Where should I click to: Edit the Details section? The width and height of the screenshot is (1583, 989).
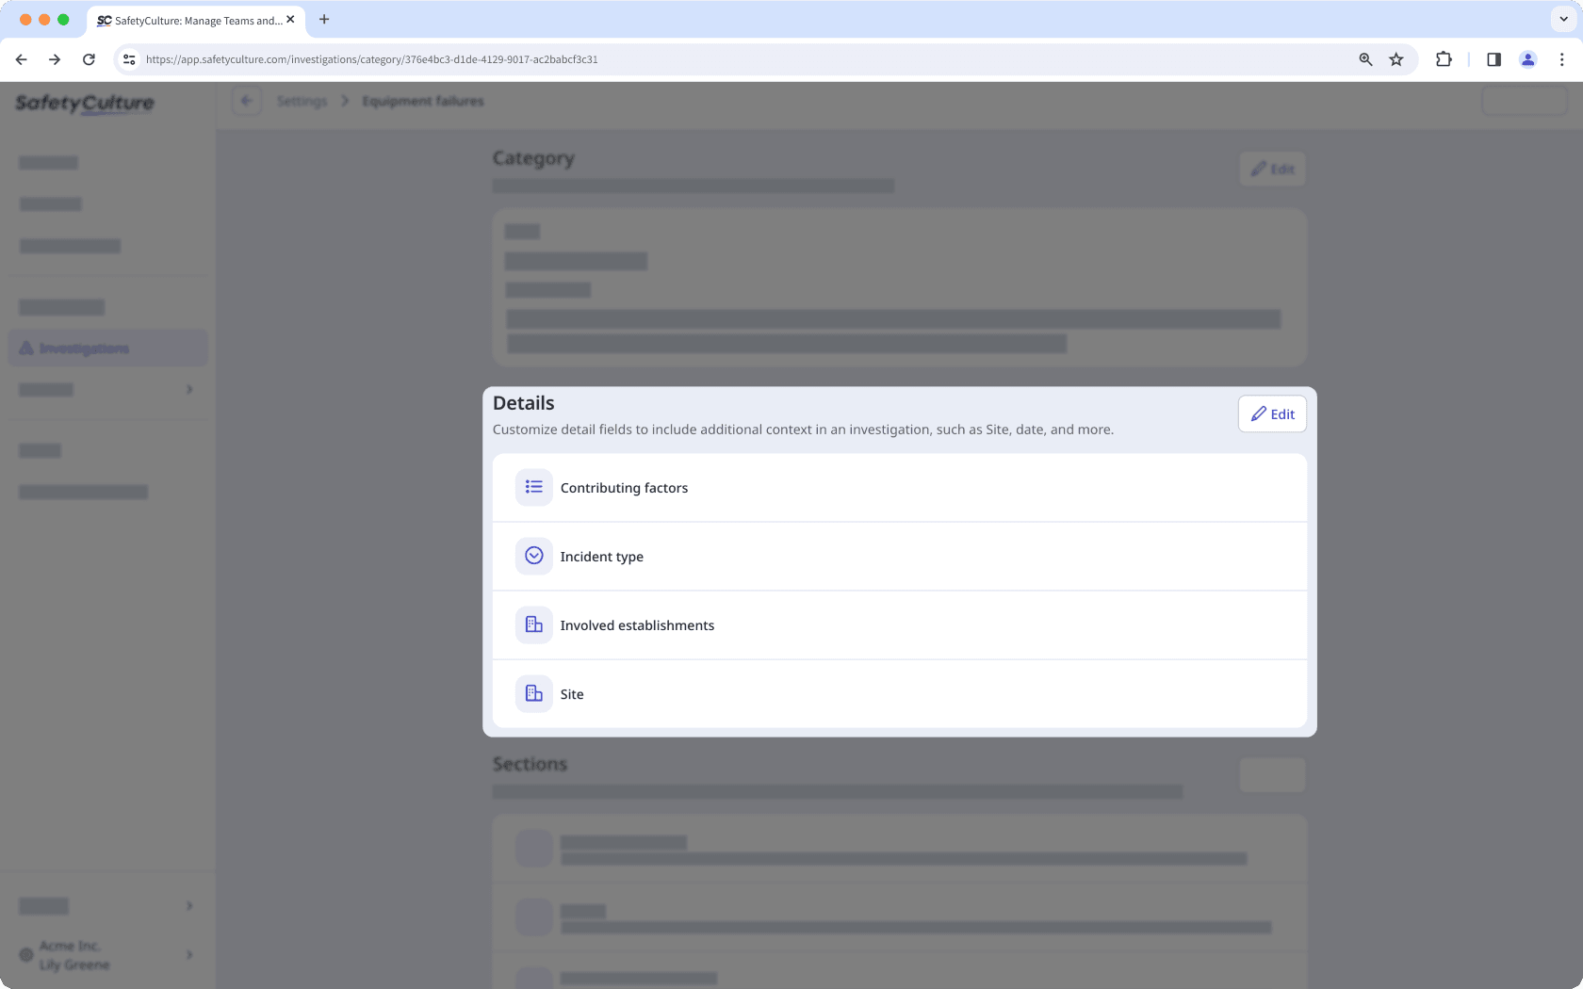[1271, 414]
